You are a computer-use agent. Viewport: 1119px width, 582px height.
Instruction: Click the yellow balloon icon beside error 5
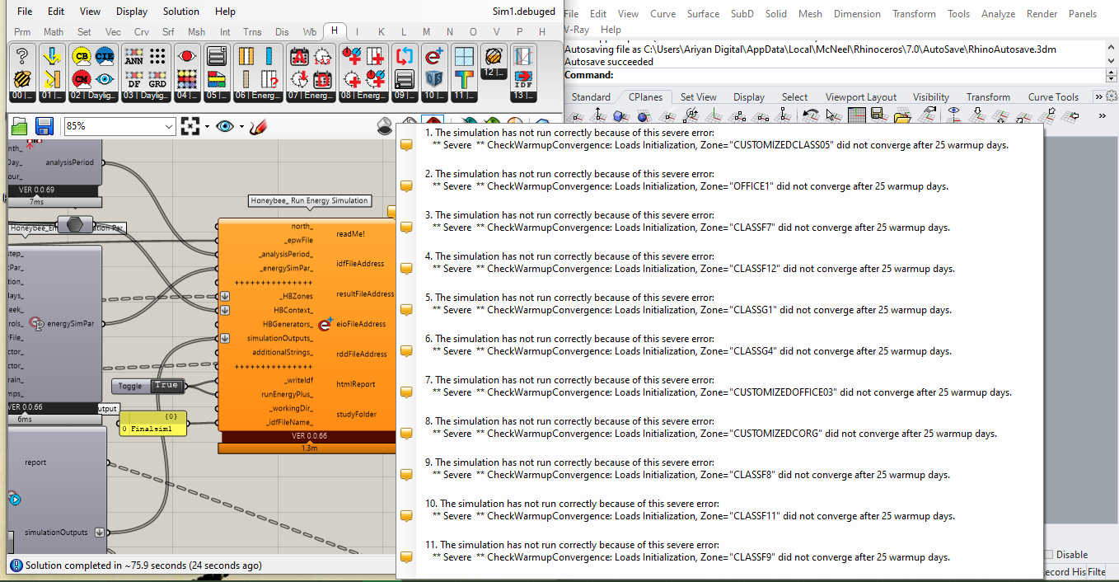(x=406, y=310)
